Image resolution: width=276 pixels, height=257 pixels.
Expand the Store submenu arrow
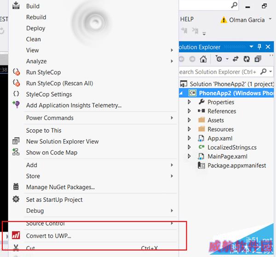(x=172, y=176)
